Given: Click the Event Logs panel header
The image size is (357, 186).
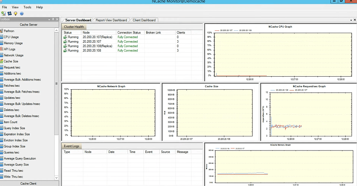Looking at the screenshot, I should coord(71,146).
